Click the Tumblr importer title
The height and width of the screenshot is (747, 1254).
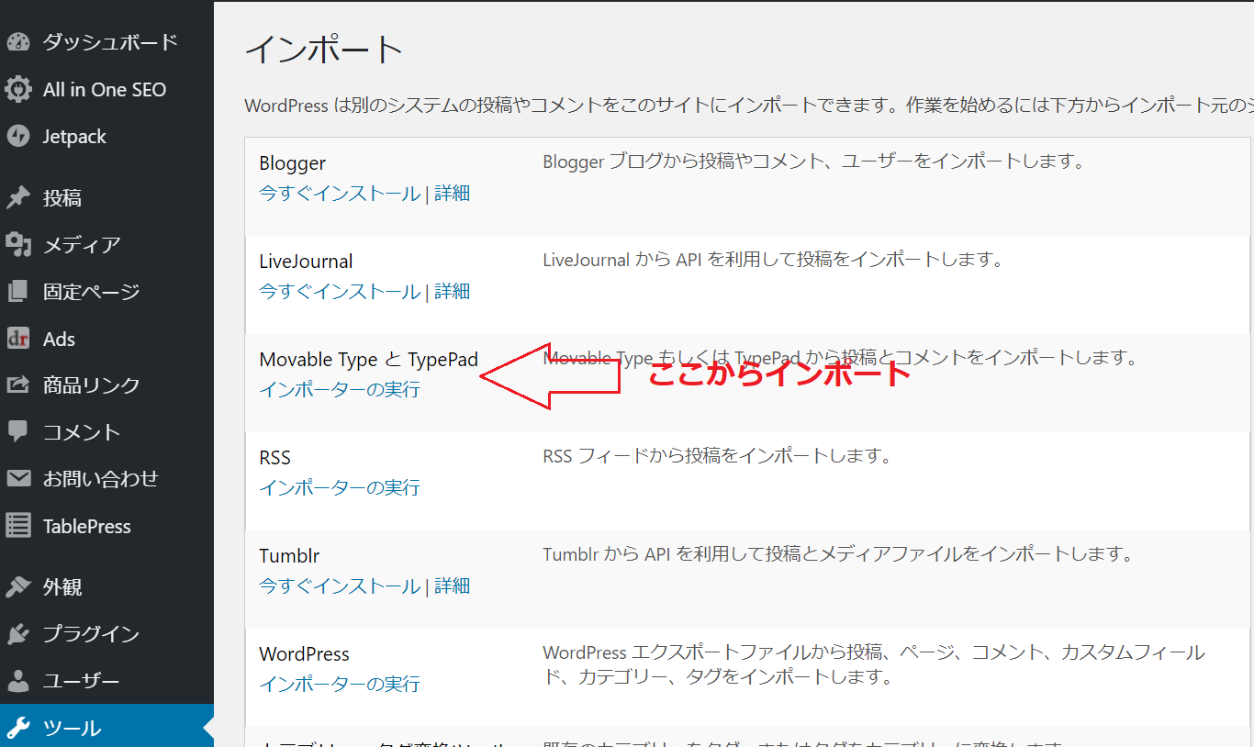click(x=289, y=556)
